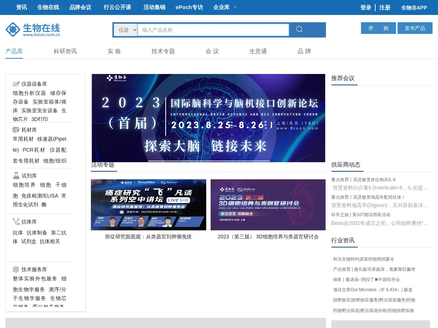
Task: Switch to the 科研资讯 tab
Action: pyautogui.click(x=66, y=51)
